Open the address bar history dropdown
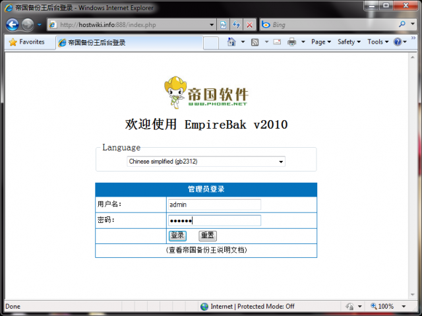The width and height of the screenshot is (422, 316). [x=212, y=24]
